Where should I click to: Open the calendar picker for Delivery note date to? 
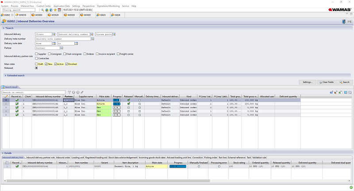pyautogui.click(x=76, y=43)
